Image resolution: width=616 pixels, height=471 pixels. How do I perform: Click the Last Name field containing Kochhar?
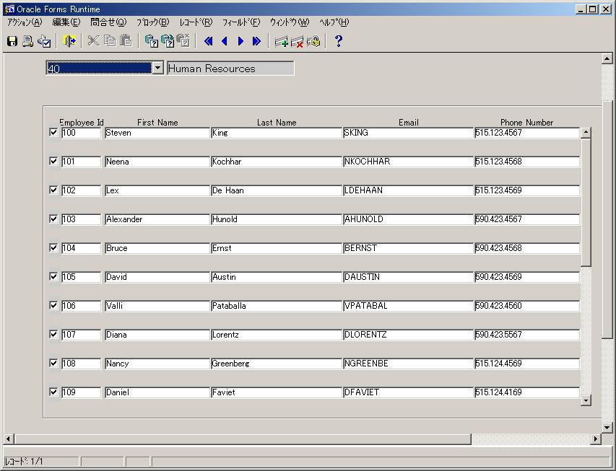point(277,162)
